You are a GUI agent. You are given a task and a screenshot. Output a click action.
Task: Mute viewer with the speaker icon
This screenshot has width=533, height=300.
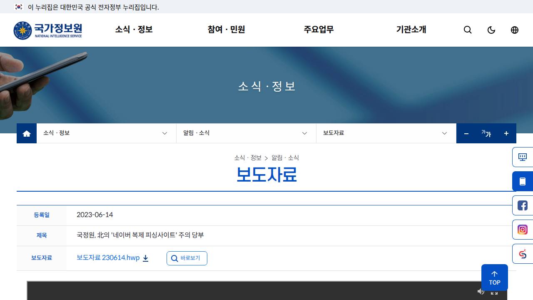481,292
